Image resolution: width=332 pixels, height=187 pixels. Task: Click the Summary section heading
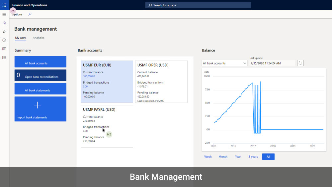click(x=23, y=50)
